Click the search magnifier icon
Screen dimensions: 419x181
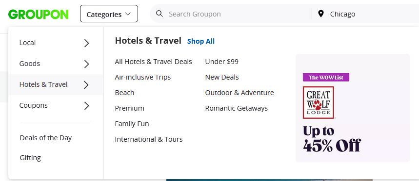160,14
